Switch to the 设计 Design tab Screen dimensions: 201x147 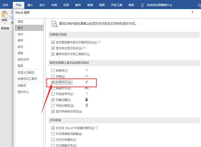[42, 5]
